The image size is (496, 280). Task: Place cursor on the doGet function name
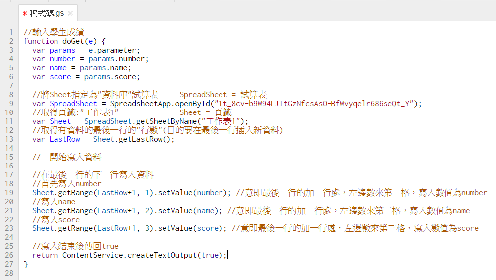tap(74, 41)
